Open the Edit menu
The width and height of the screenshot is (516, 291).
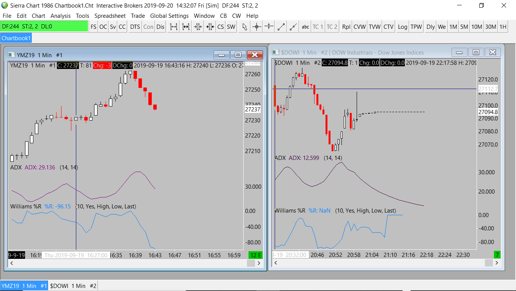coord(22,16)
